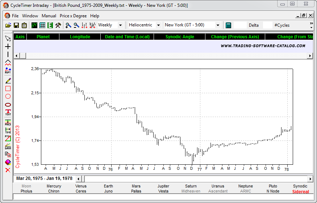This screenshot has width=317, height=203.
Task: Click the Synodic Angle column header
Action: (x=180, y=37)
